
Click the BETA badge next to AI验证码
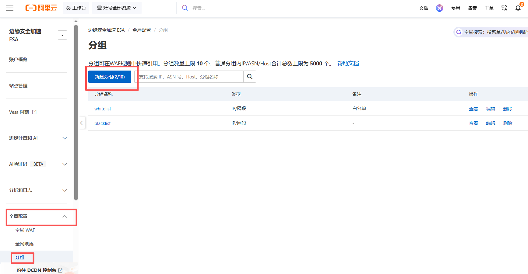click(x=38, y=164)
